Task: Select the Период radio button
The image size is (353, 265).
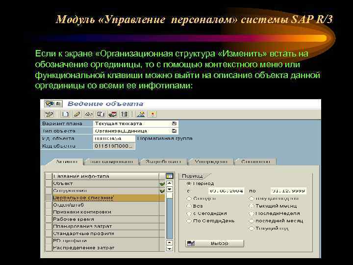Action: (189, 184)
